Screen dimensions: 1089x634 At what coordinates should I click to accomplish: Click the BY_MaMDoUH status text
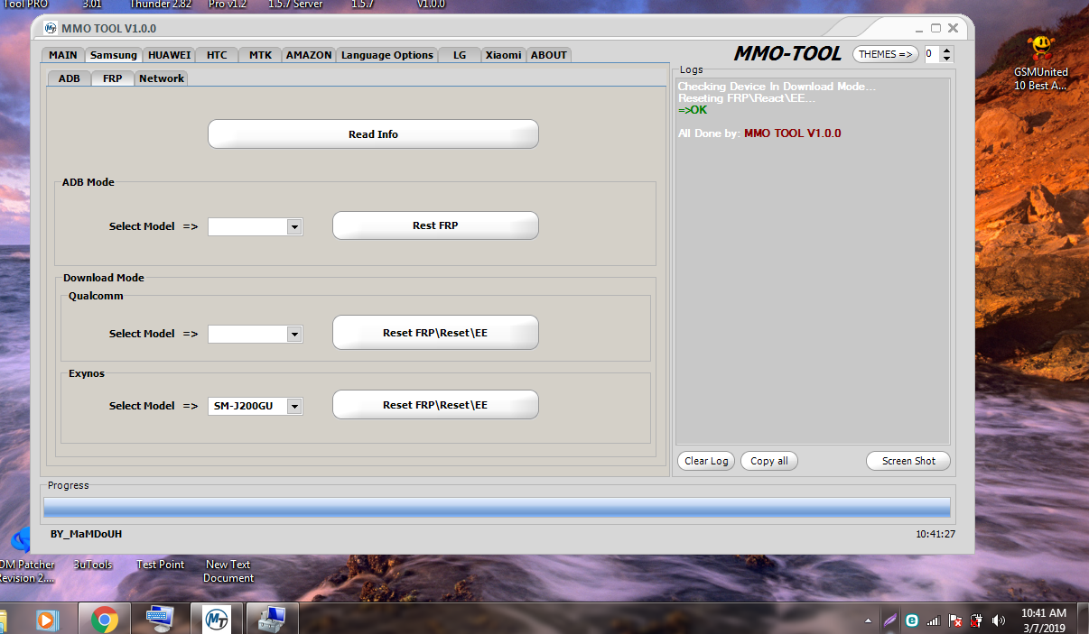(x=86, y=534)
